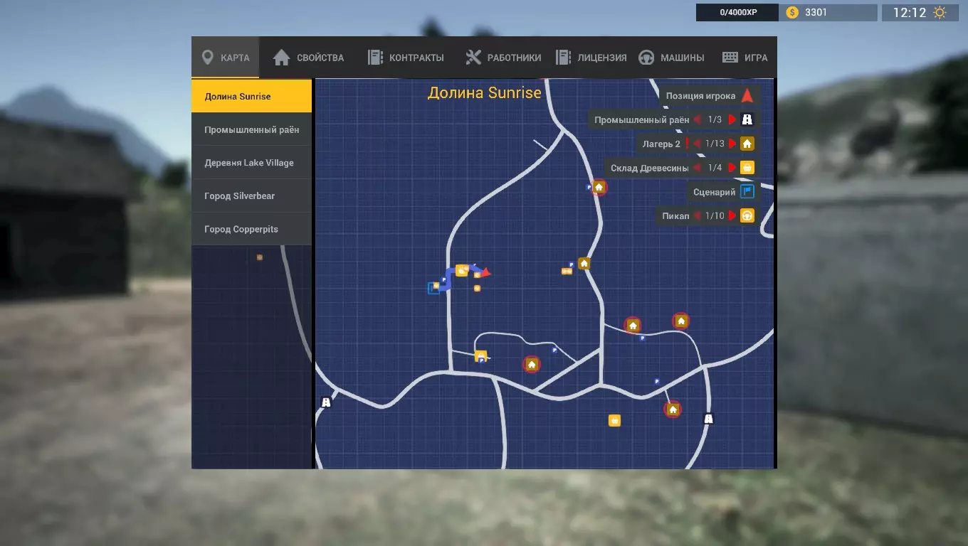This screenshot has height=546, width=968.
Task: Select Промышленный раён in the region list
Action: point(252,129)
